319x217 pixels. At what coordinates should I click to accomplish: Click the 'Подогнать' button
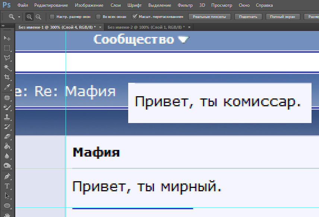[x=248, y=17]
